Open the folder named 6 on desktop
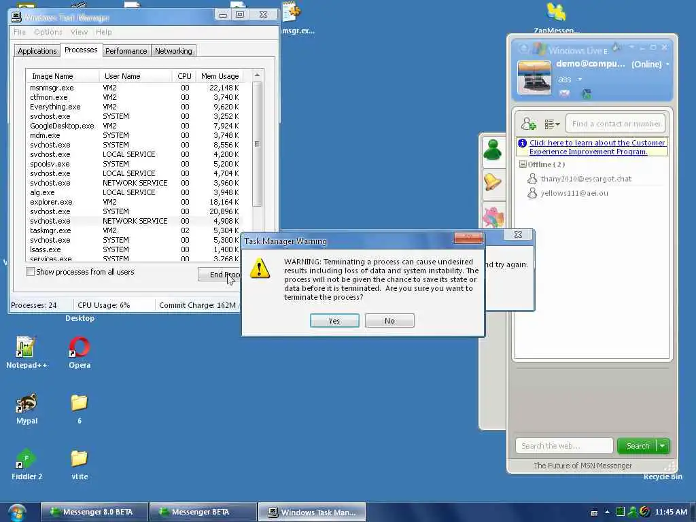This screenshot has height=522, width=696. [x=80, y=408]
